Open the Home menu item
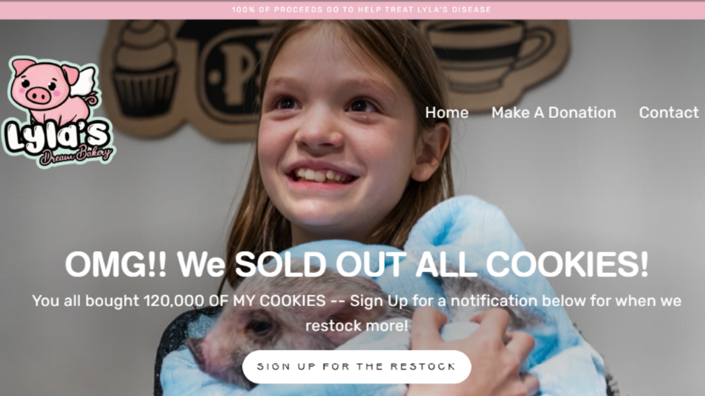The width and height of the screenshot is (705, 396). tap(446, 113)
